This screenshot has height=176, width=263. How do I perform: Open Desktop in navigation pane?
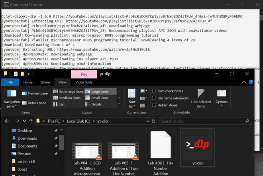pyautogui.click(x=25, y=131)
